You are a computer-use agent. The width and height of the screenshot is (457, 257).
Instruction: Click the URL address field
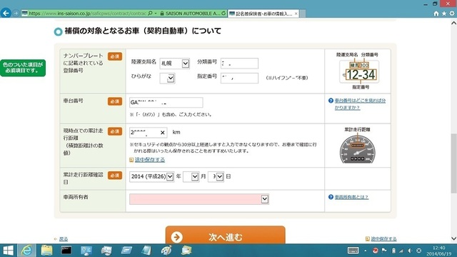point(87,14)
